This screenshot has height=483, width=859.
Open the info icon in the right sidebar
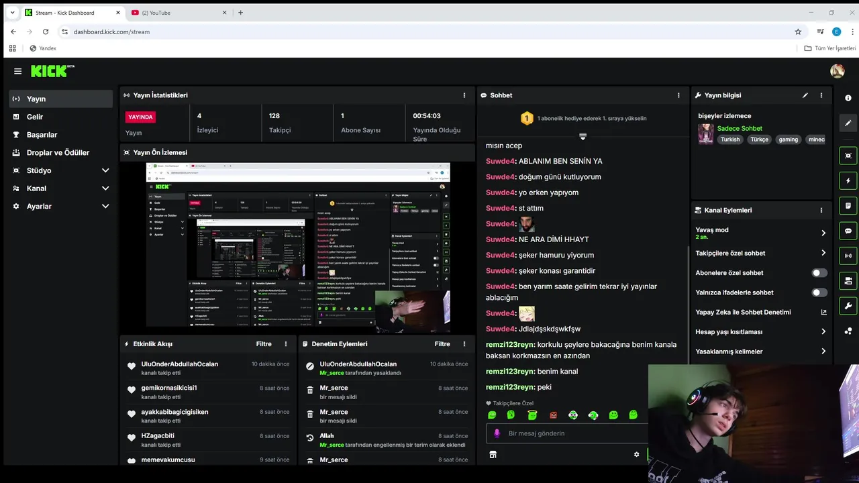pos(848,98)
